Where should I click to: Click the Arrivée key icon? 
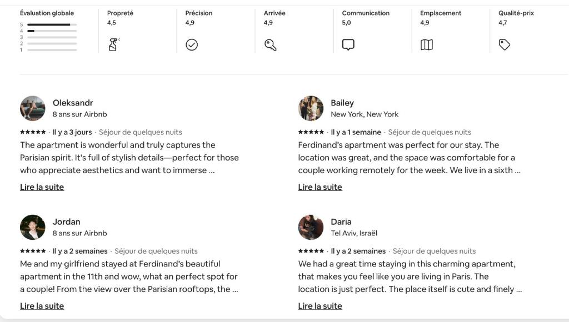coord(271,44)
